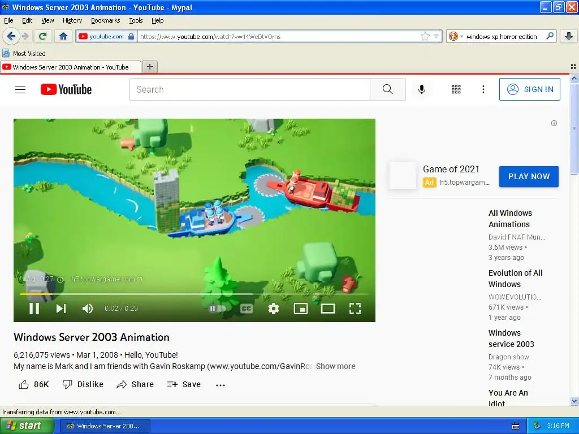The width and height of the screenshot is (579, 434).
Task: Open the Edit menu
Action: click(x=27, y=20)
